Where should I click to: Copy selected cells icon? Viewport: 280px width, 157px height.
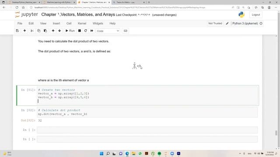click(x=39, y=31)
